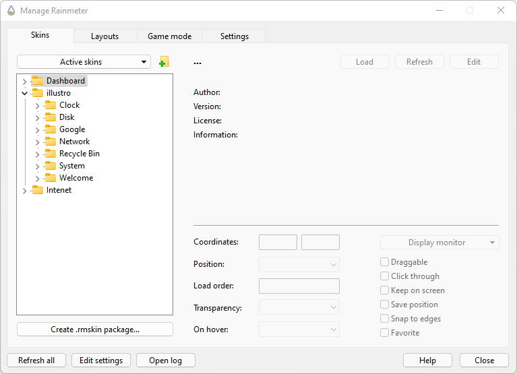This screenshot has height=374, width=517.
Task: Click the Rainmeter raindrop title bar icon
Action: point(11,11)
